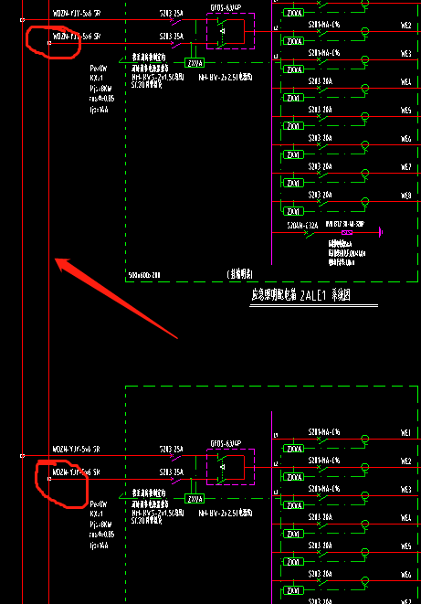Click the ZXVA box in upper diagram
Image resolution: width=421 pixels, height=604 pixels.
195,63
